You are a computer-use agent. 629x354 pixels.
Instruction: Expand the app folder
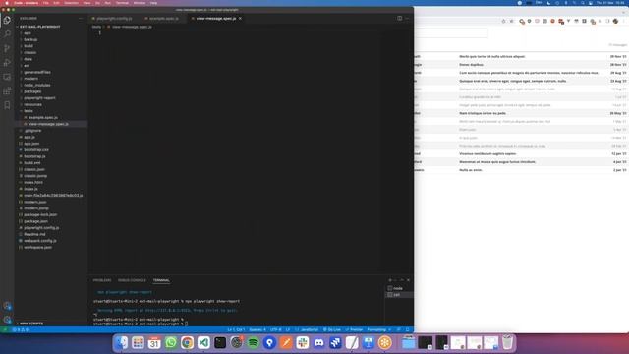28,33
